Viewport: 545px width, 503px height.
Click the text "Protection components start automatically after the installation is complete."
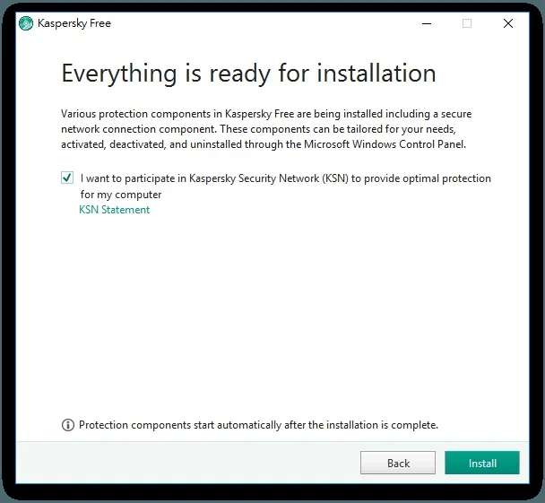click(x=258, y=425)
